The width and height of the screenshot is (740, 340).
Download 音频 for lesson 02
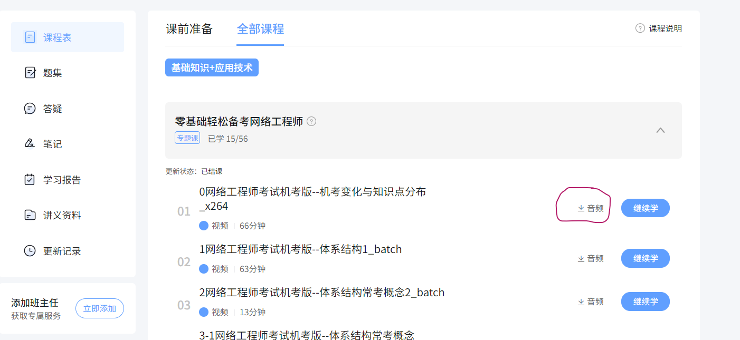pyautogui.click(x=591, y=258)
